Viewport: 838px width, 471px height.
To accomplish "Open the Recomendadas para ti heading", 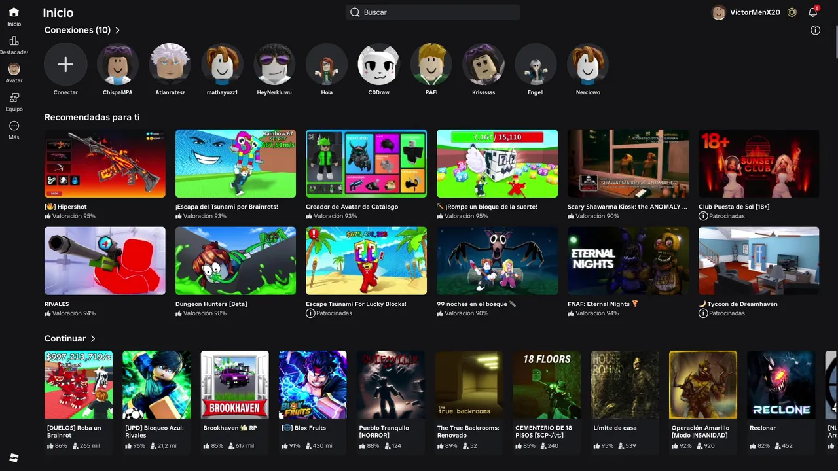I will [92, 117].
